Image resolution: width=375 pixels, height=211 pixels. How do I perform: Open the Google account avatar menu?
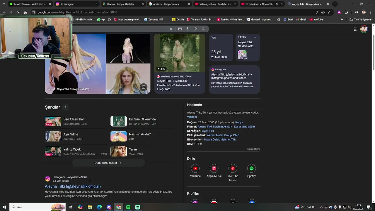click(364, 29)
